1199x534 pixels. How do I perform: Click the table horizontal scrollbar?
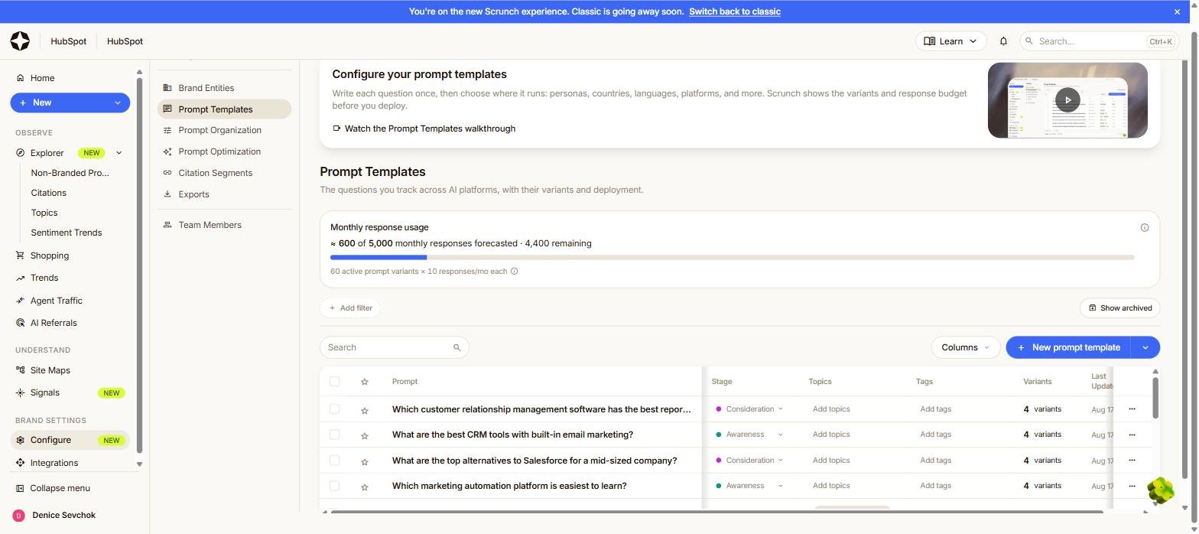716,511
